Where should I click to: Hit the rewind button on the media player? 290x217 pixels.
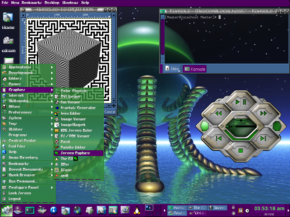click(x=218, y=113)
